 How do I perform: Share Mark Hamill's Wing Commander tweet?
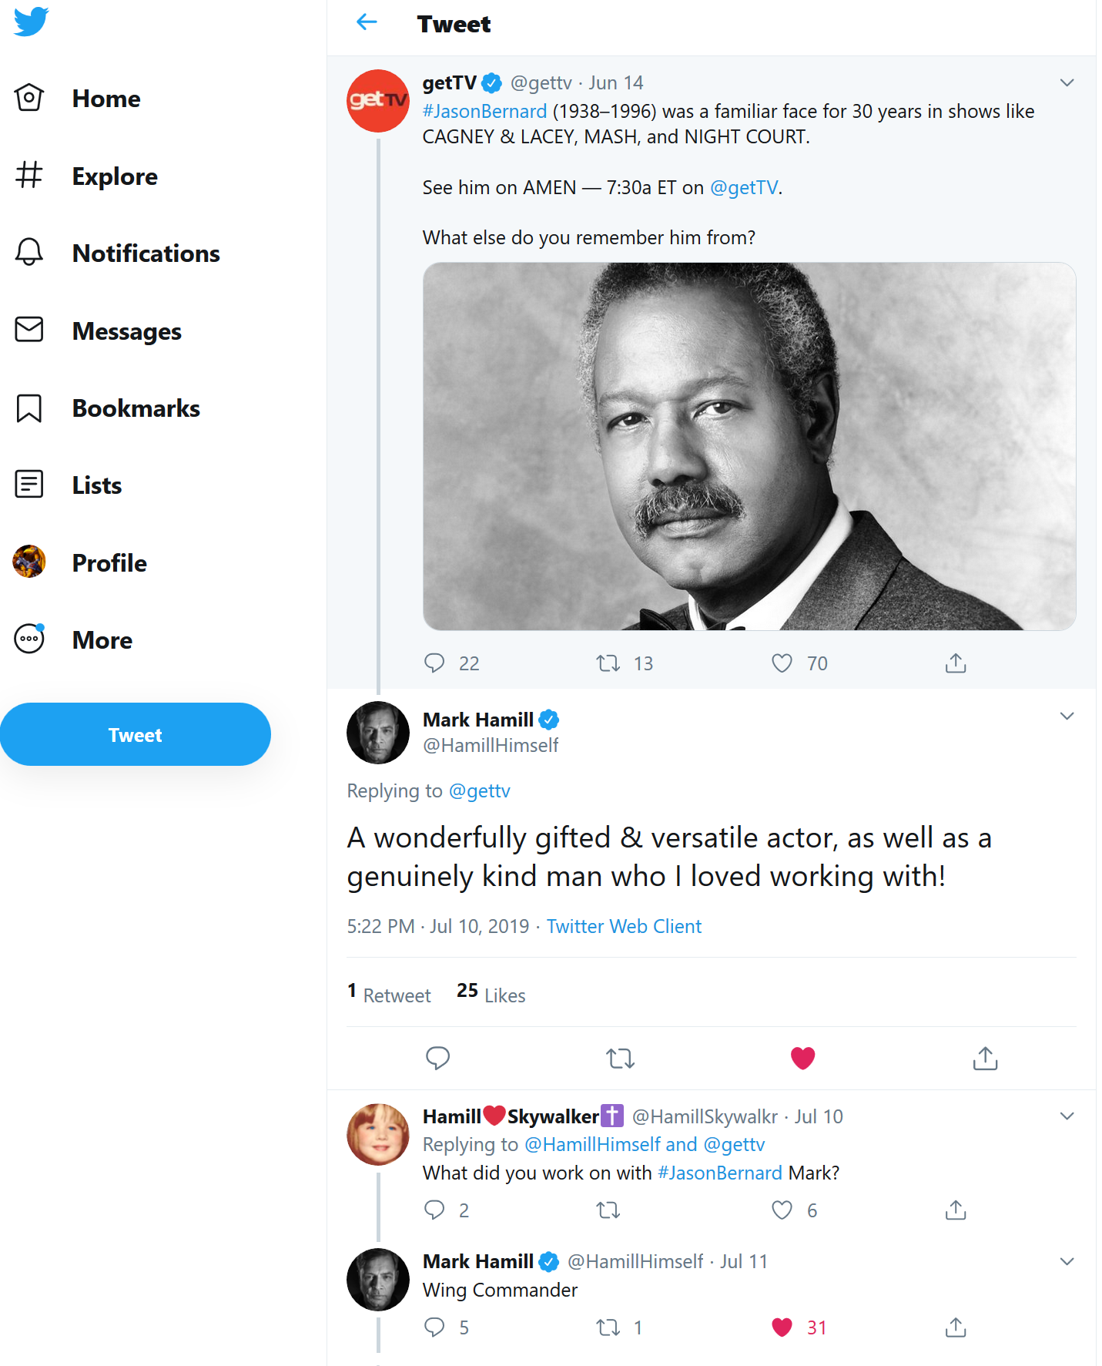955,1327
